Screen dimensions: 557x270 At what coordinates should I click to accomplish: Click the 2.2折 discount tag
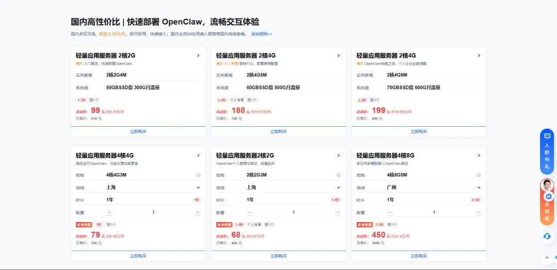(x=363, y=100)
